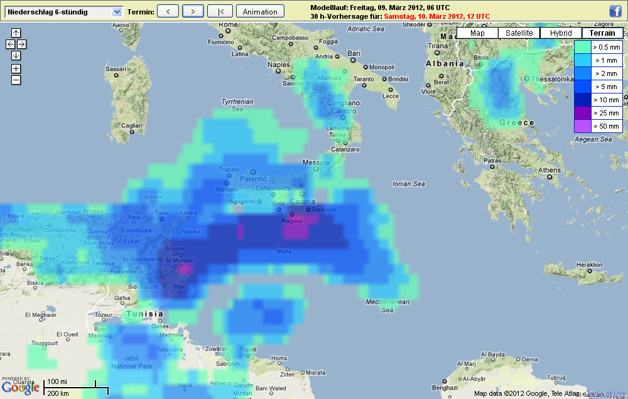Click the Athens city label
This screenshot has width=628, height=399.
pyautogui.click(x=549, y=170)
